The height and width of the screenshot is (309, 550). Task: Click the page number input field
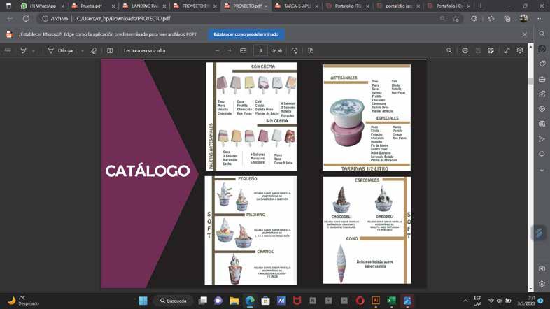(x=260, y=50)
